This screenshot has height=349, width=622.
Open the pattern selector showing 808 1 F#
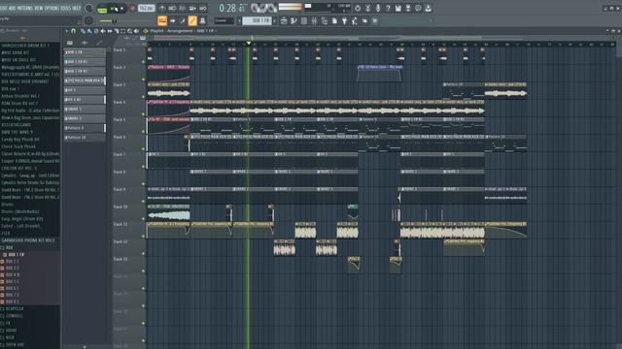(x=257, y=20)
